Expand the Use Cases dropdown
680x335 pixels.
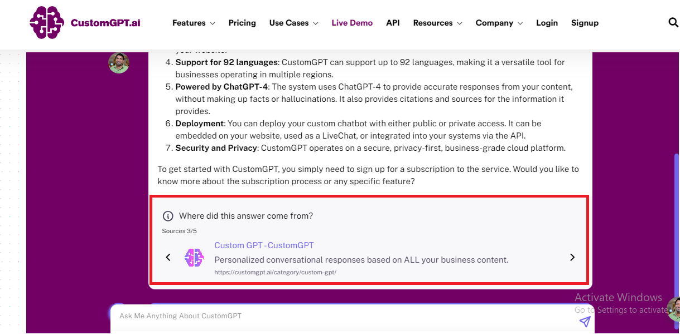[293, 23]
